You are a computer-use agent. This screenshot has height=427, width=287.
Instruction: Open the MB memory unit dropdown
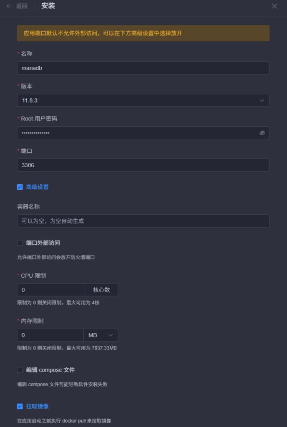pyautogui.click(x=101, y=335)
